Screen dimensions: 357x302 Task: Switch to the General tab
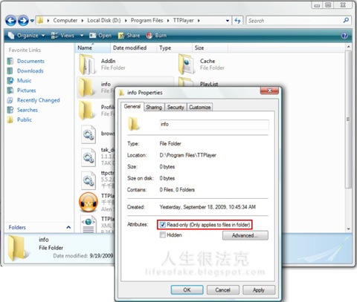[132, 107]
